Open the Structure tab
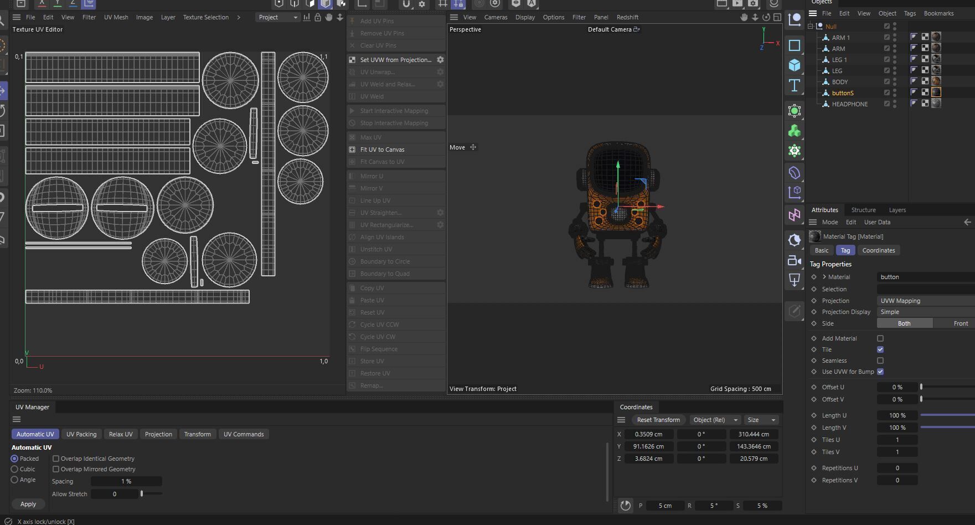 tap(863, 210)
